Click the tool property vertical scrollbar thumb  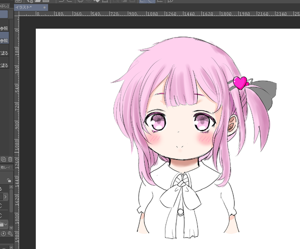click(11, 201)
